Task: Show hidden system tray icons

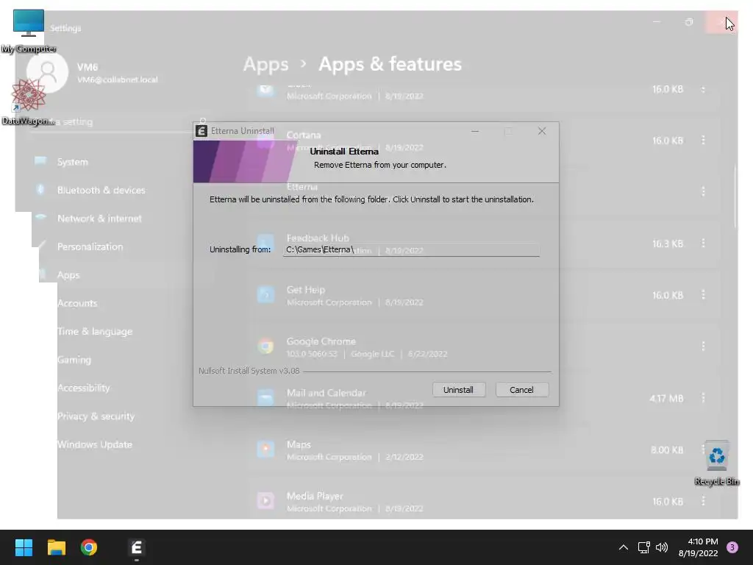Action: point(624,547)
